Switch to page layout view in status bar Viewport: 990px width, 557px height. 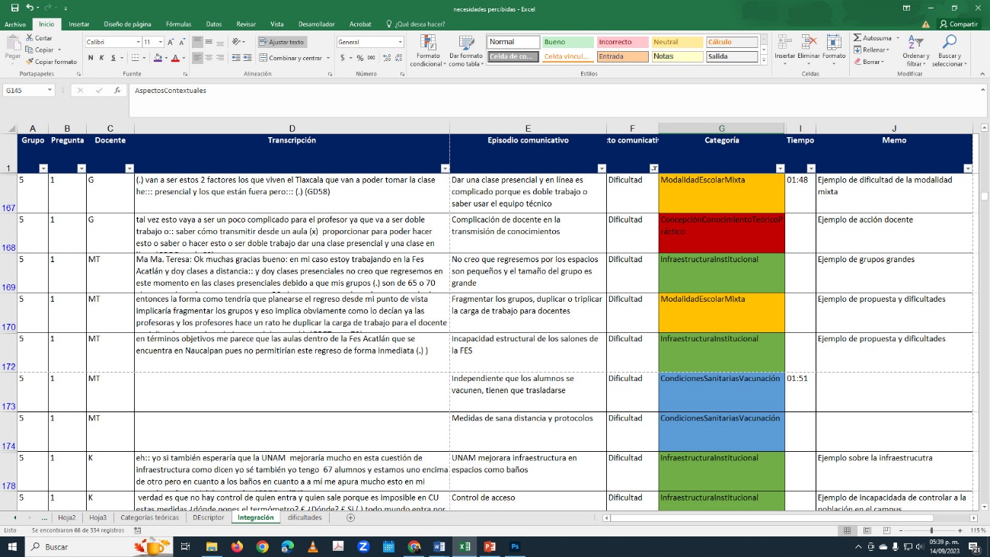tap(866, 530)
